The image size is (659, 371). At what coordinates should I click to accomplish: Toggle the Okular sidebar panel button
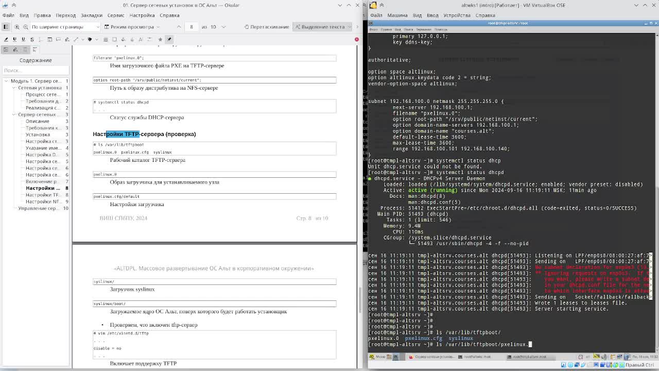click(6, 27)
